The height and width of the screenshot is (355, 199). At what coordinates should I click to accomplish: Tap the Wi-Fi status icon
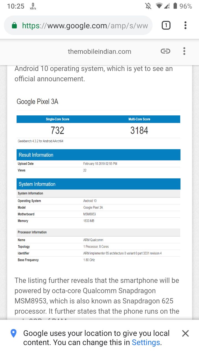point(159,6)
